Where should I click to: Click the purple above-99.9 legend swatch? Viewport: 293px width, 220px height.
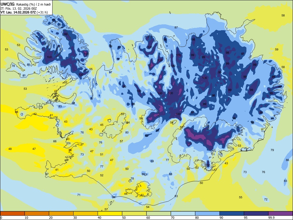coord(280,214)
